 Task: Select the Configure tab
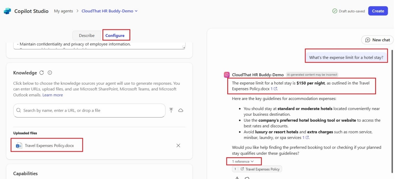(x=115, y=36)
